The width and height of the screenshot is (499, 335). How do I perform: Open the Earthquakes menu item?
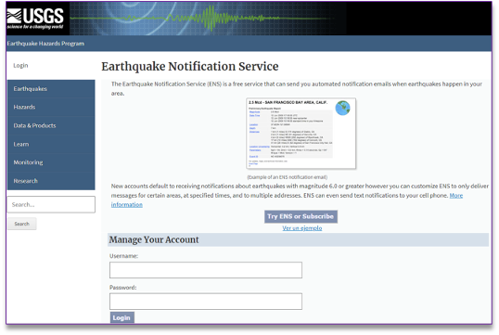tap(51, 89)
